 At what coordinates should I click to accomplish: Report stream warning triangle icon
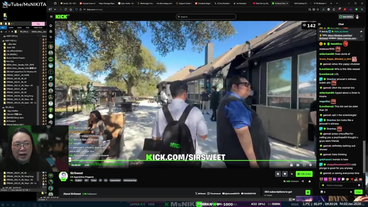pyautogui.click(x=309, y=181)
